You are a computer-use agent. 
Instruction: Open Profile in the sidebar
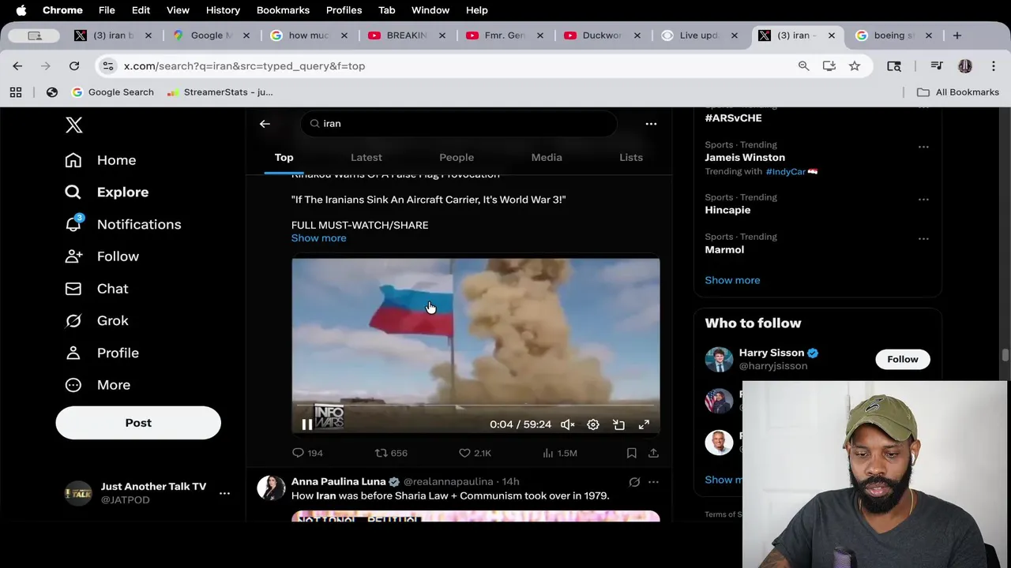101,353
